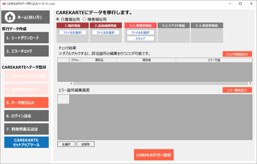Click the horizontal scrollbar right arrow

(250, 83)
